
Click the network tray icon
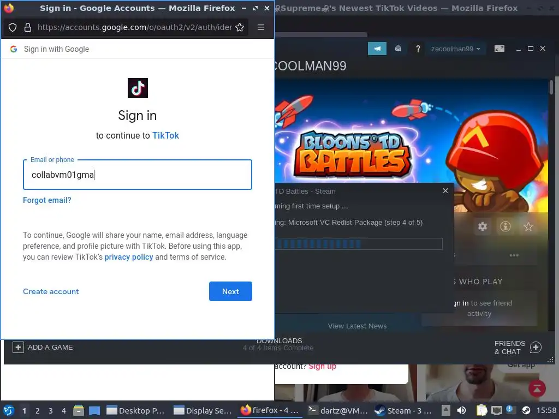coord(496,410)
